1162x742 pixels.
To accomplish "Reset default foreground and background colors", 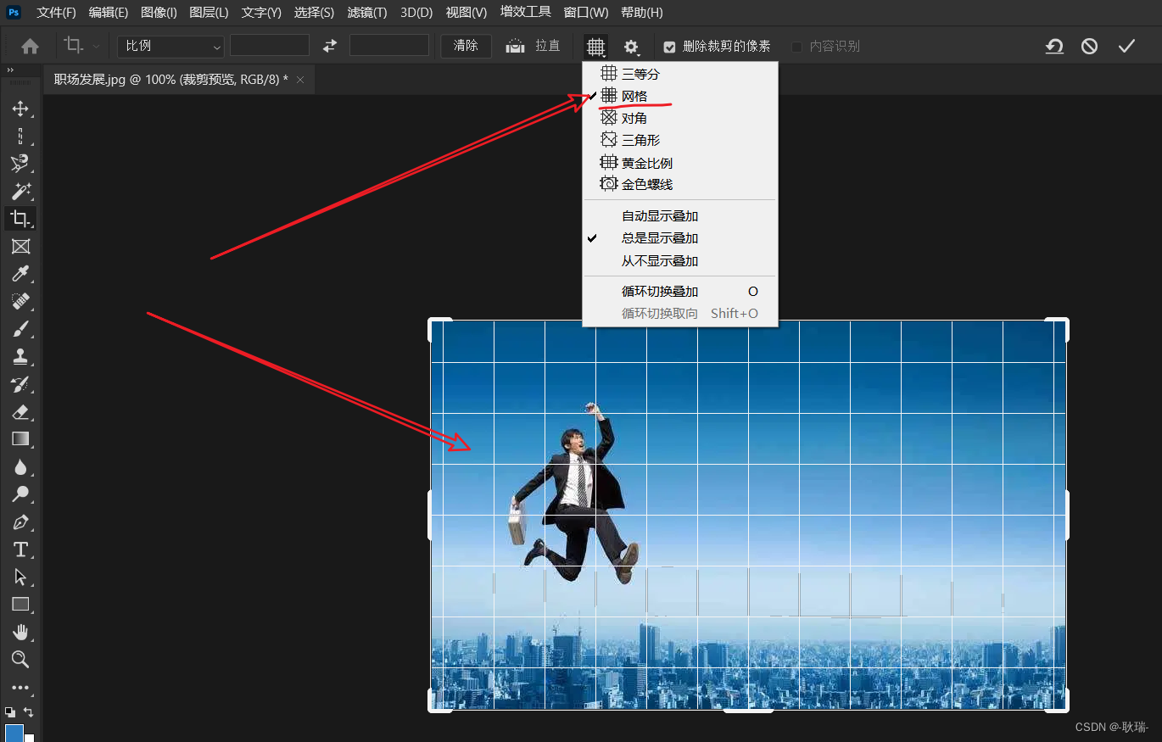I will [9, 712].
